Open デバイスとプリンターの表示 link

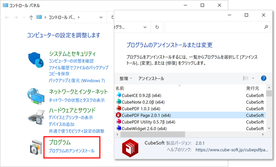(71, 117)
